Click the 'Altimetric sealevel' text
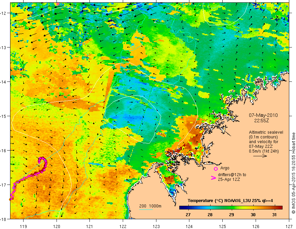Image resolution: width=296 pixels, height=229 pixels. 266,132
